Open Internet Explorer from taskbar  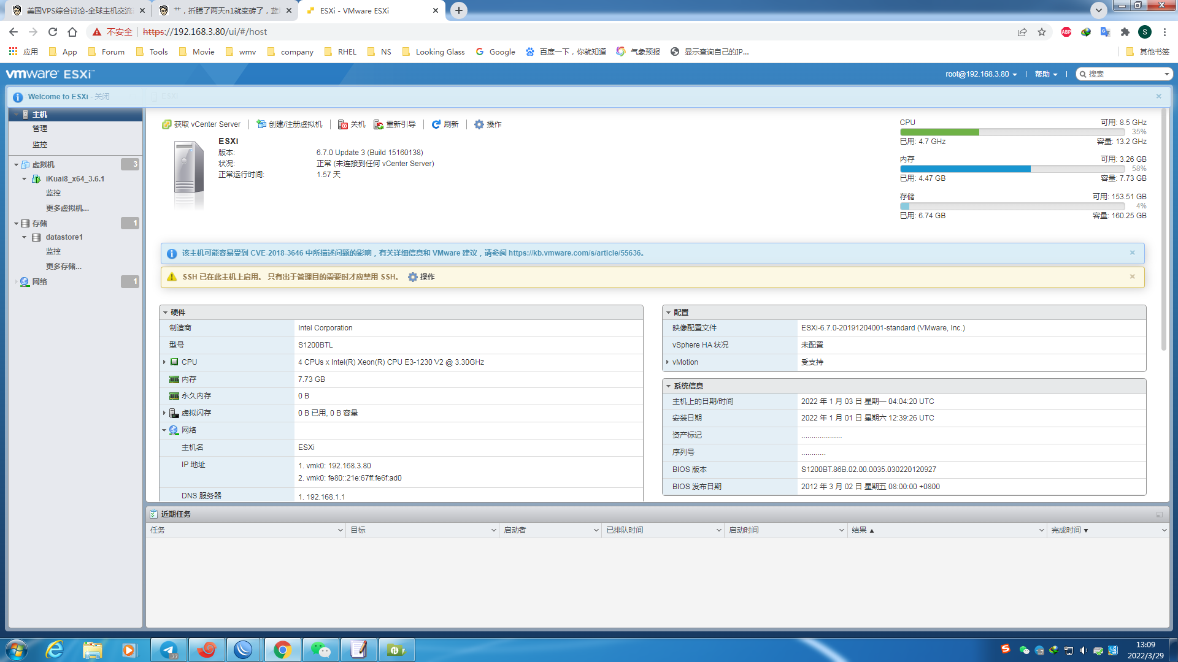tap(55, 650)
